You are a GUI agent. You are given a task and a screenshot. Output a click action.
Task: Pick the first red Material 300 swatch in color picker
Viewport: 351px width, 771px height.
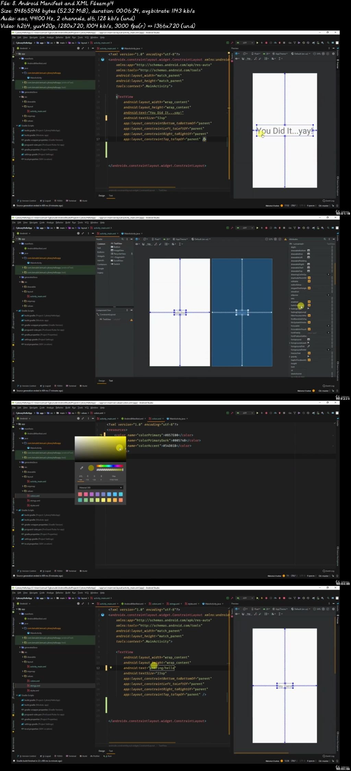coord(80,494)
